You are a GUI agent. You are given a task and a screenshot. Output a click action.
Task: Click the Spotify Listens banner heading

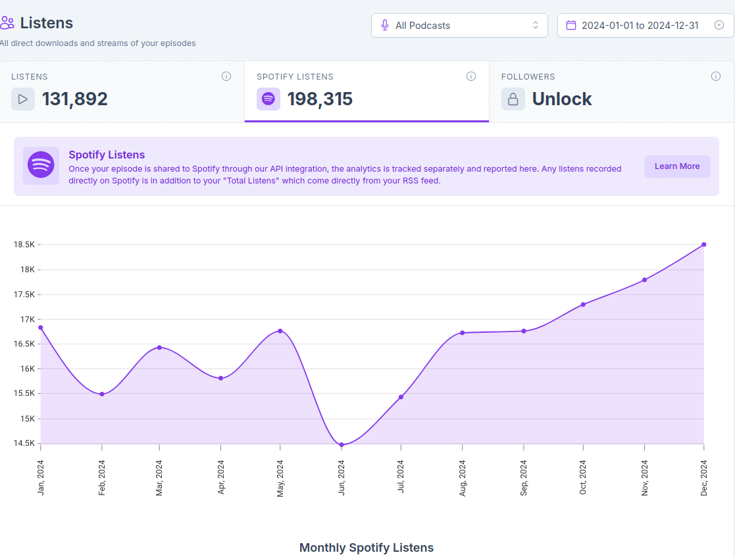pos(107,155)
